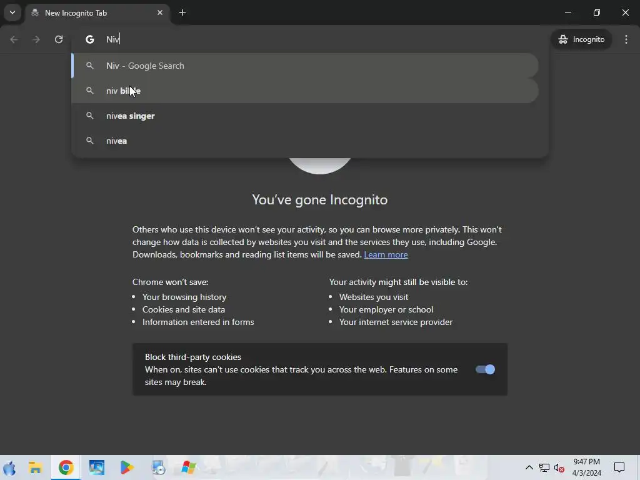Expand the tab search dropdown arrow
This screenshot has width=640, height=480.
point(12,12)
